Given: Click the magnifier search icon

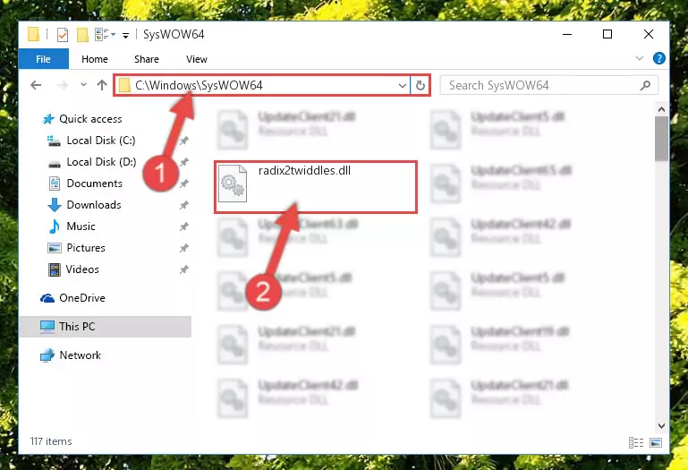Looking at the screenshot, I should (x=645, y=85).
